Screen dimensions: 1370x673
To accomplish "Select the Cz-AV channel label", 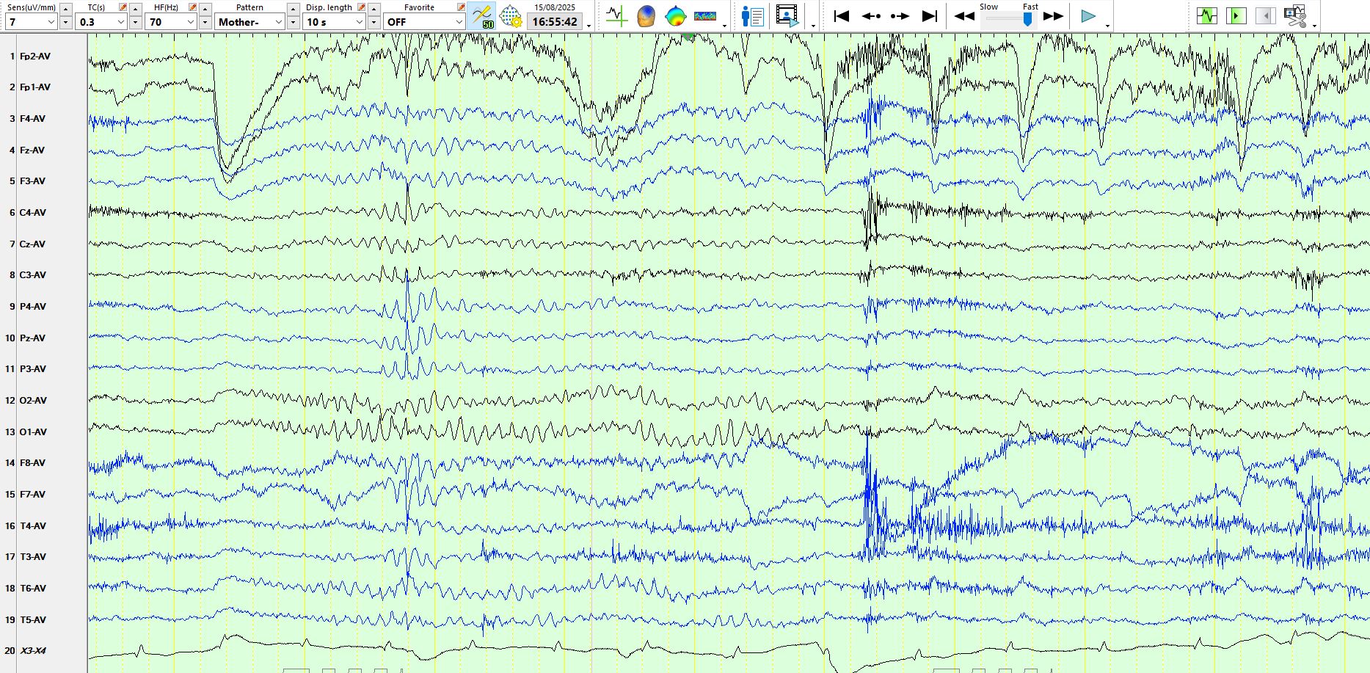I will [x=32, y=244].
